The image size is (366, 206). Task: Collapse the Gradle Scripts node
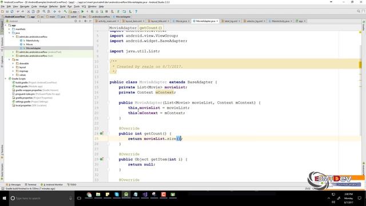pyautogui.click(x=6, y=79)
